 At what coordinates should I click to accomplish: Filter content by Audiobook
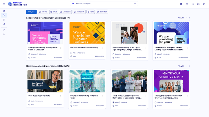click(x=79, y=12)
